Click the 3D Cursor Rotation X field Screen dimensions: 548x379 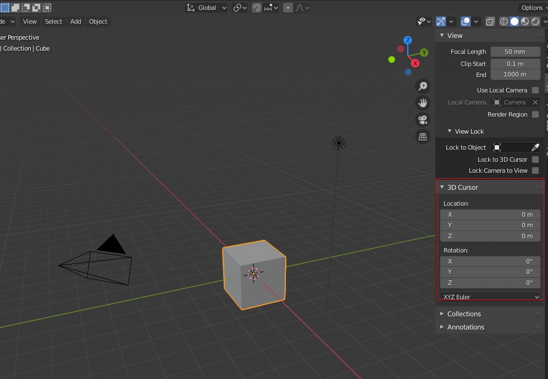tap(490, 261)
